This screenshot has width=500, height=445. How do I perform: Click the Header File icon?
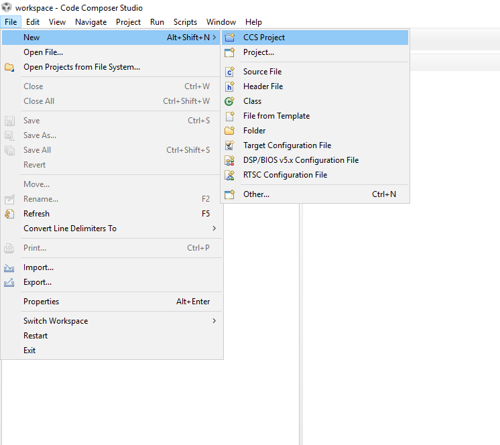[230, 86]
